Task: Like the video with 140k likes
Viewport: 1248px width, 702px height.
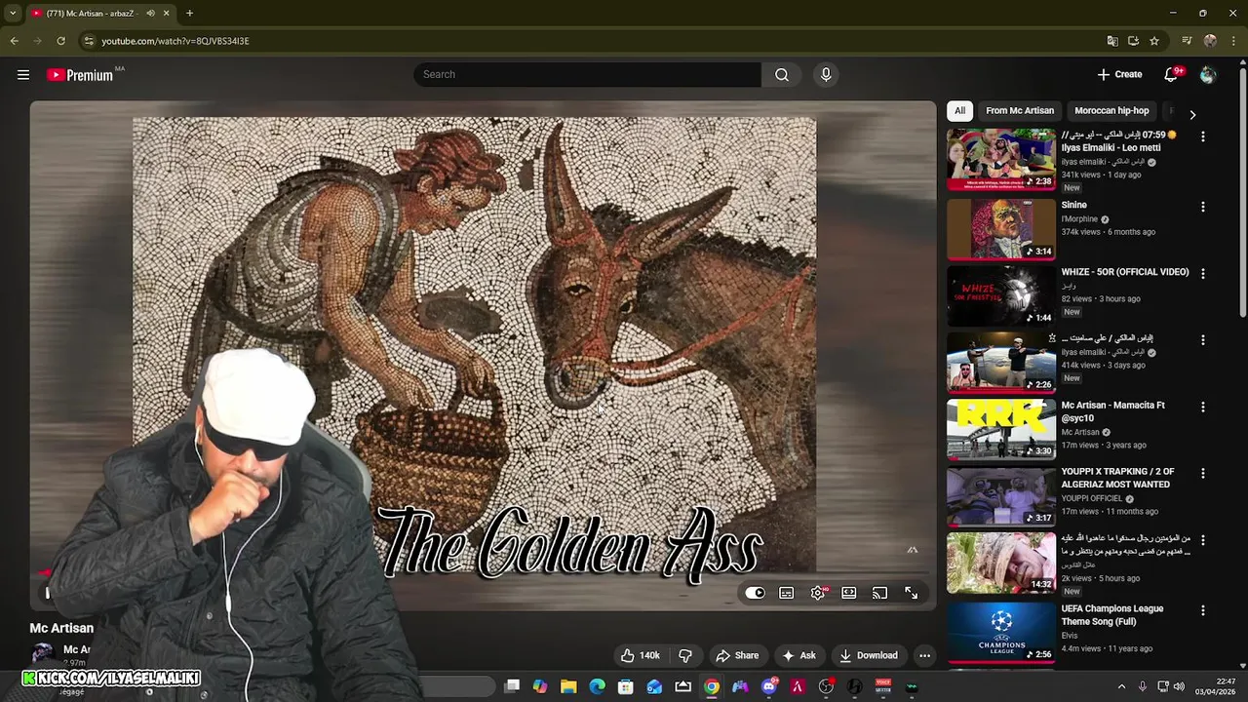Action: click(641, 655)
